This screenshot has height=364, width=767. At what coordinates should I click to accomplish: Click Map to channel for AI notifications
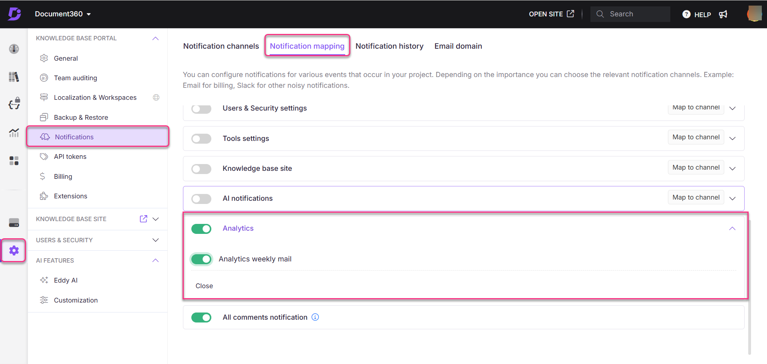point(696,197)
